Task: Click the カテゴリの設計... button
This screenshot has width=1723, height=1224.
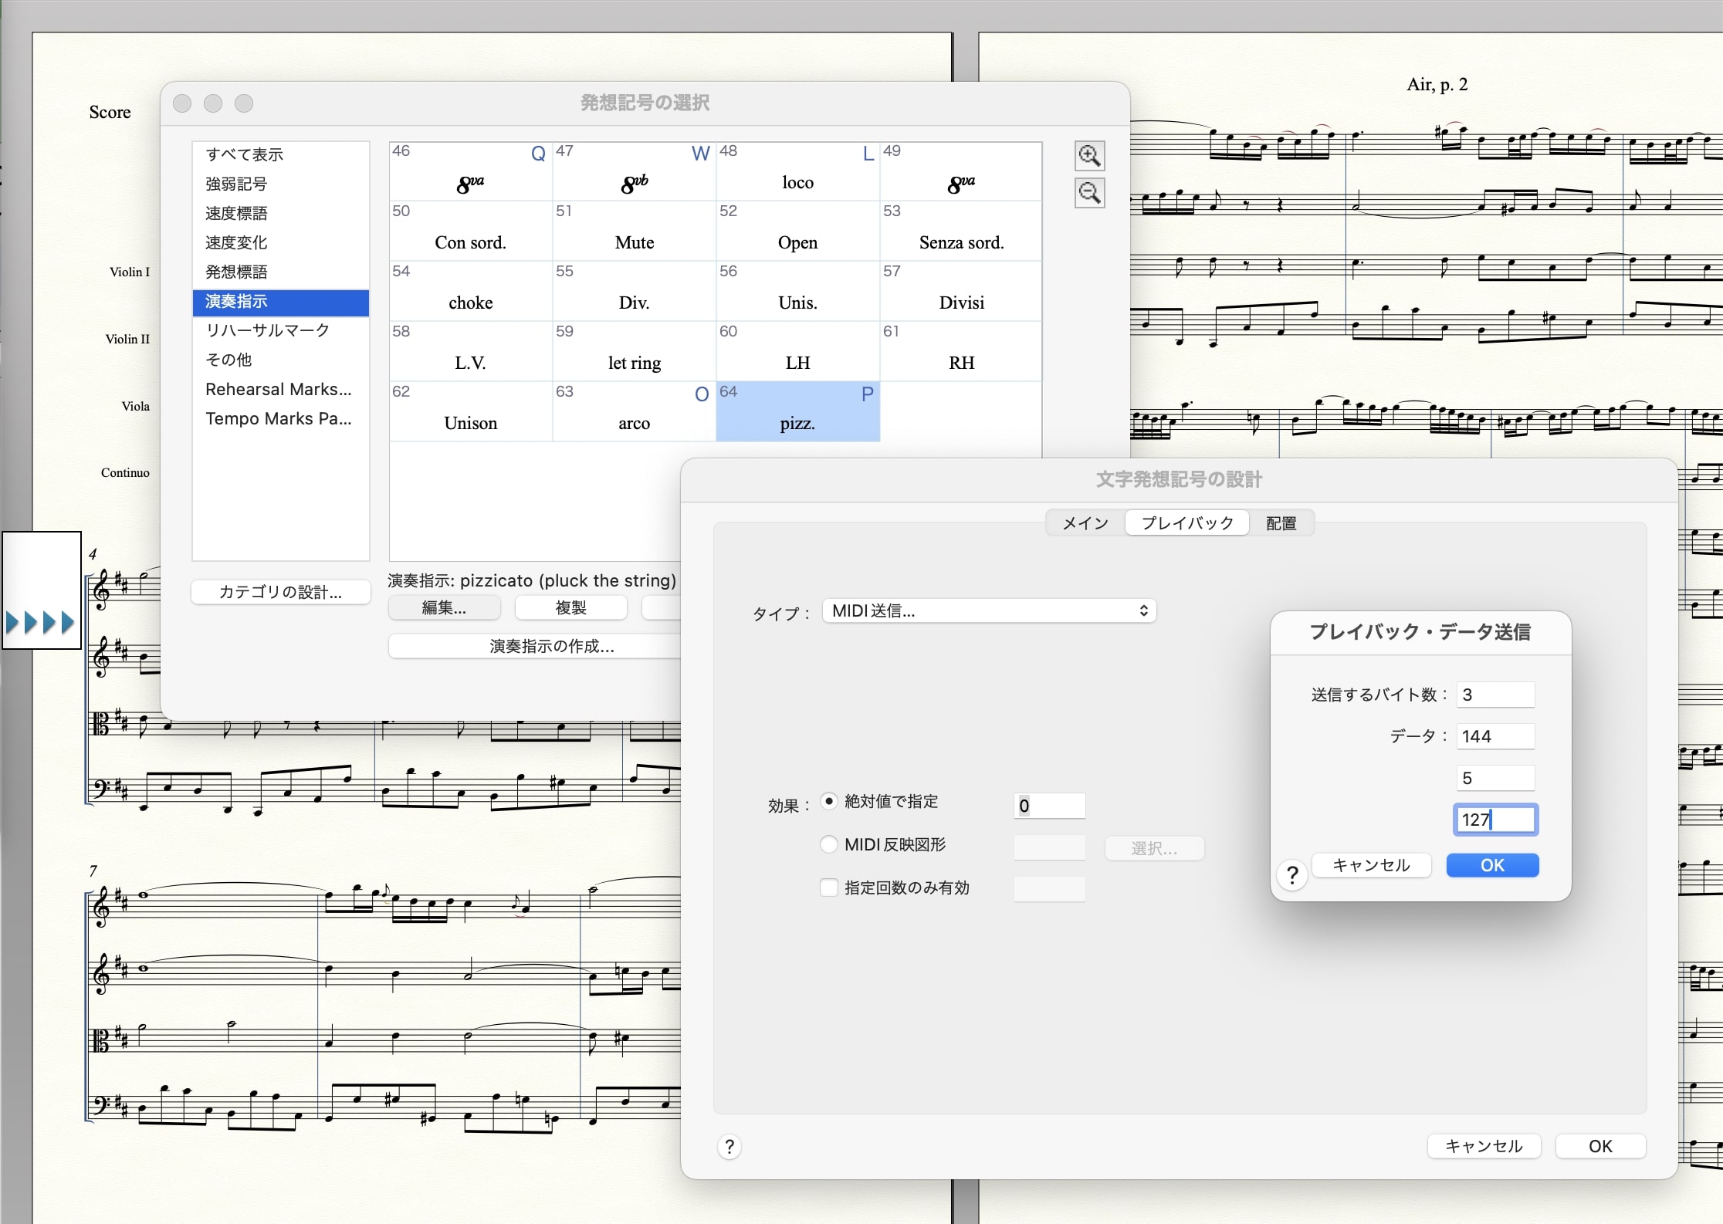Action: coord(280,592)
